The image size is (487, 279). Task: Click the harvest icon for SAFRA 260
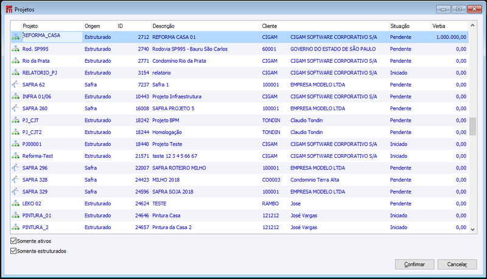16,108
